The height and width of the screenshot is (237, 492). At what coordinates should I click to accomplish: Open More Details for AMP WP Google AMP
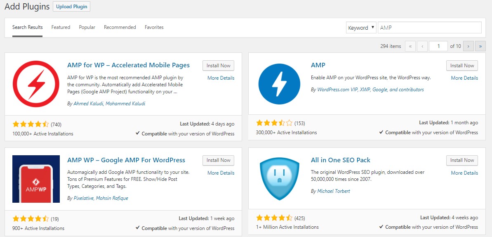click(x=221, y=173)
